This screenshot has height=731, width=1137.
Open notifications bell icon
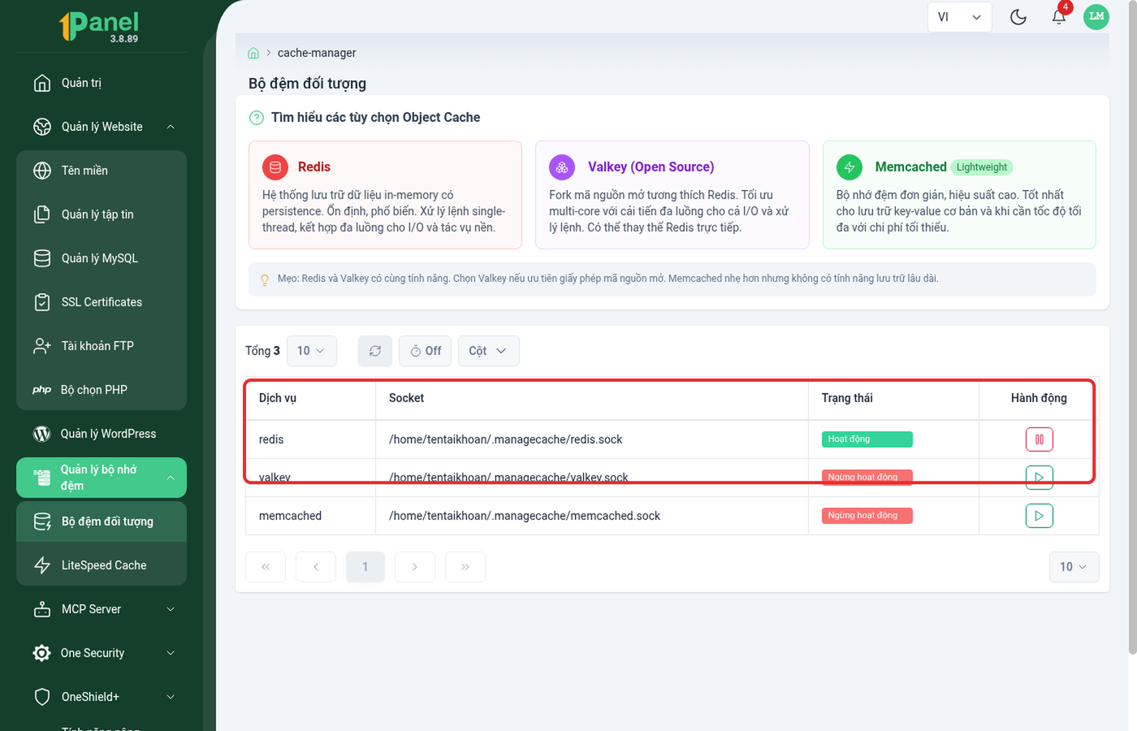point(1058,17)
